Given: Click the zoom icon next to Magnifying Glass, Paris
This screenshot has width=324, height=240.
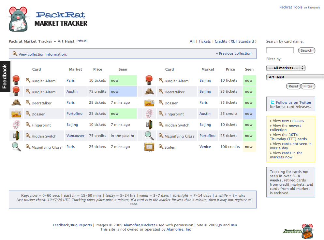Looking at the screenshot, I should 28,147.
